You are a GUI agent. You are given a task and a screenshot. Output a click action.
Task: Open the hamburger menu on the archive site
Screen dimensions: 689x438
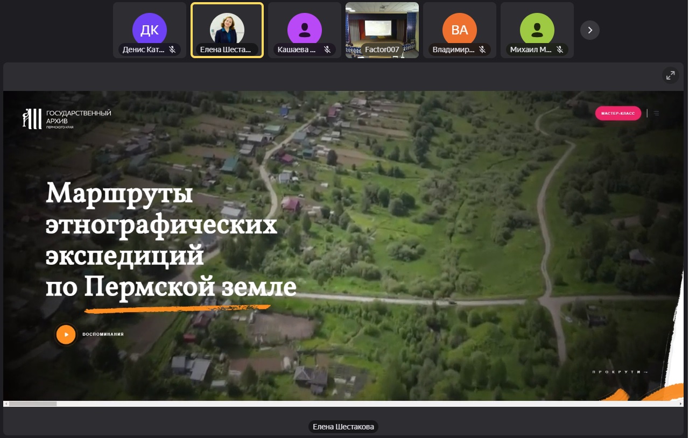tap(657, 114)
